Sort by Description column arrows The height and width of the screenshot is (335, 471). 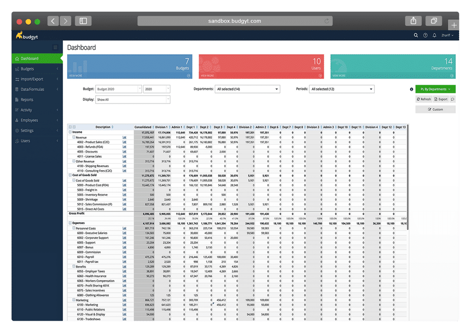point(112,127)
